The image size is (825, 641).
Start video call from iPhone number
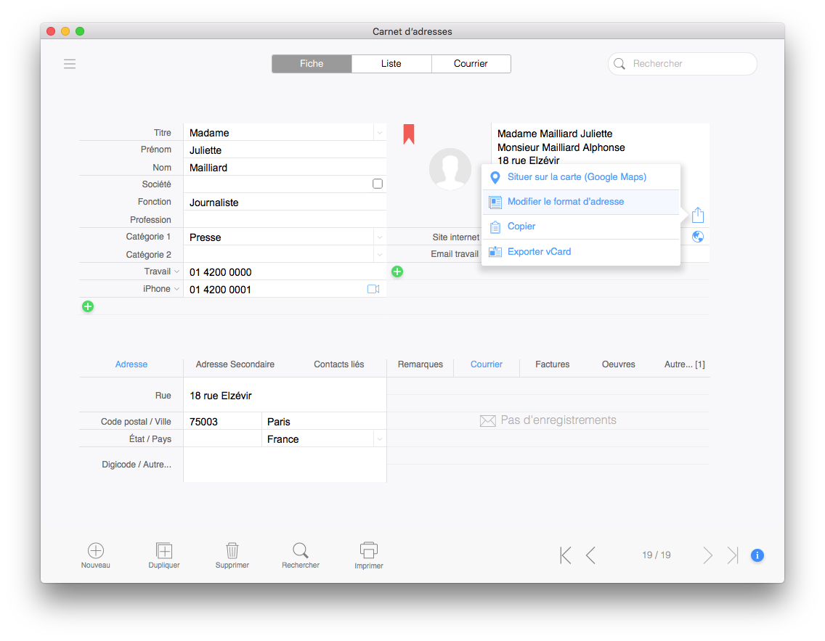click(x=373, y=289)
